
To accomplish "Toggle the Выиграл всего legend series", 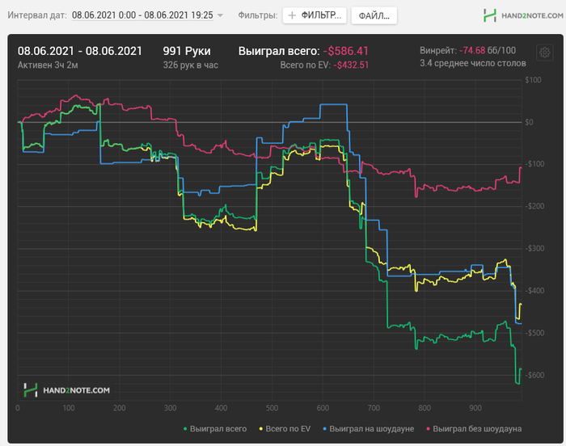I will (x=215, y=429).
